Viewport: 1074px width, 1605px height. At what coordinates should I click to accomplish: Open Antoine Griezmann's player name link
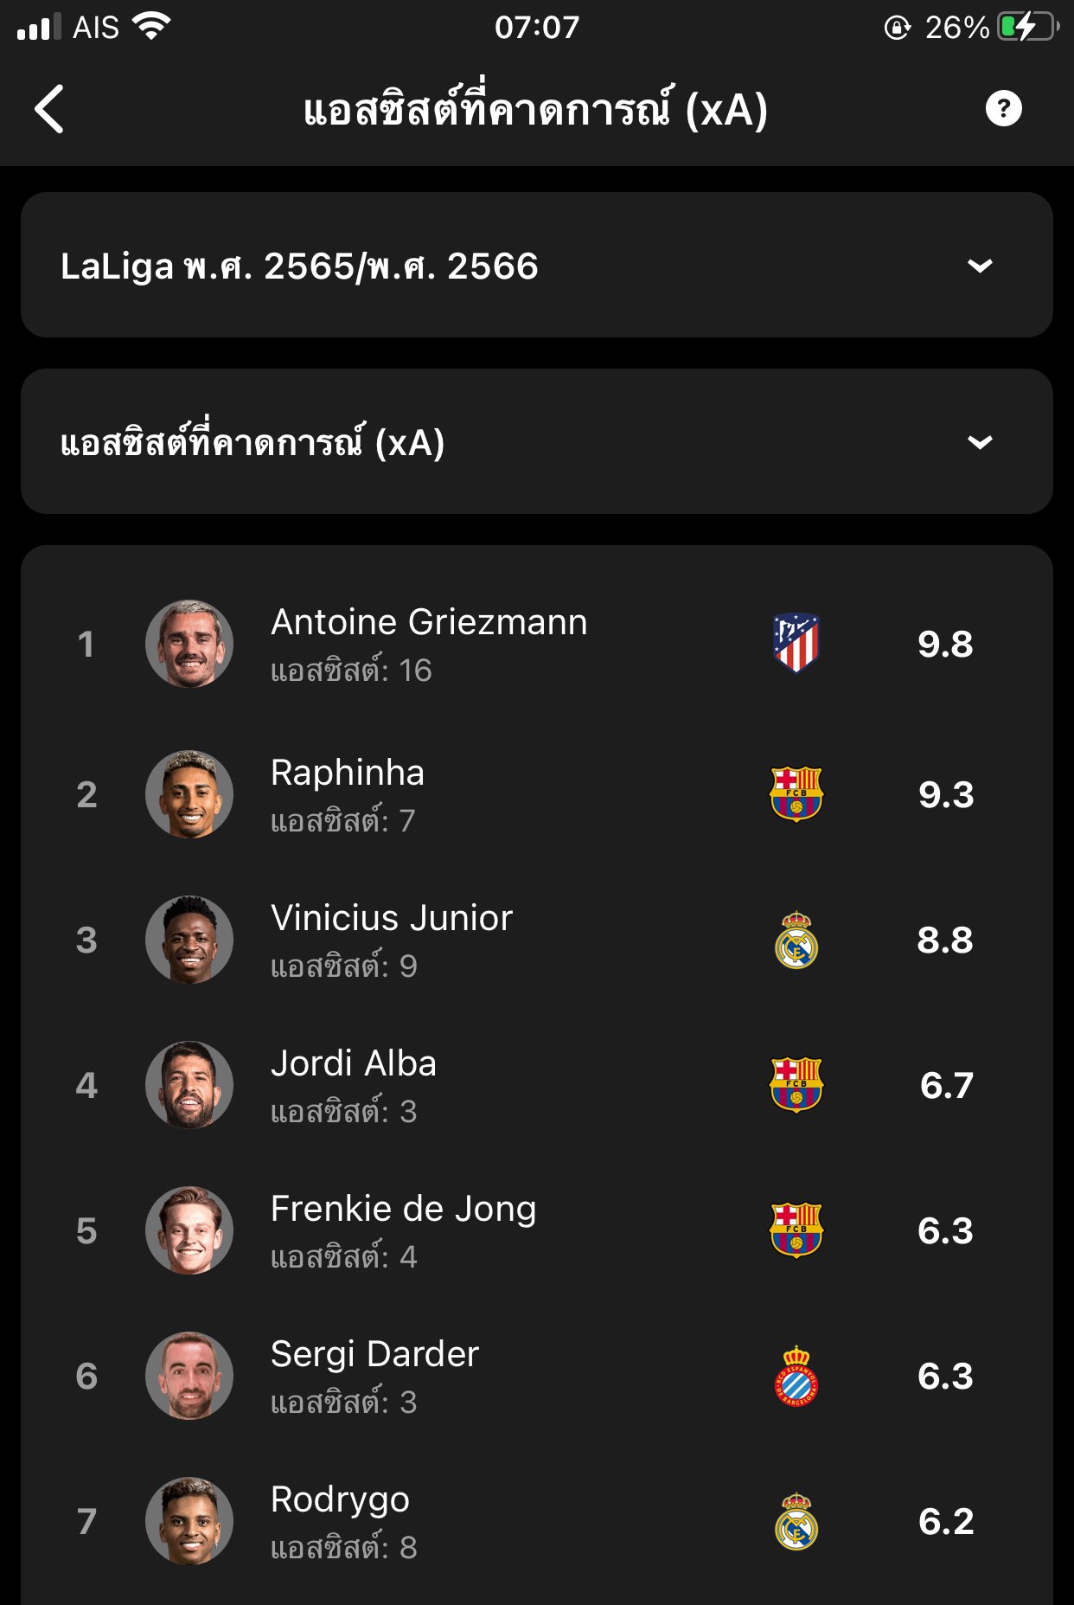tap(429, 623)
